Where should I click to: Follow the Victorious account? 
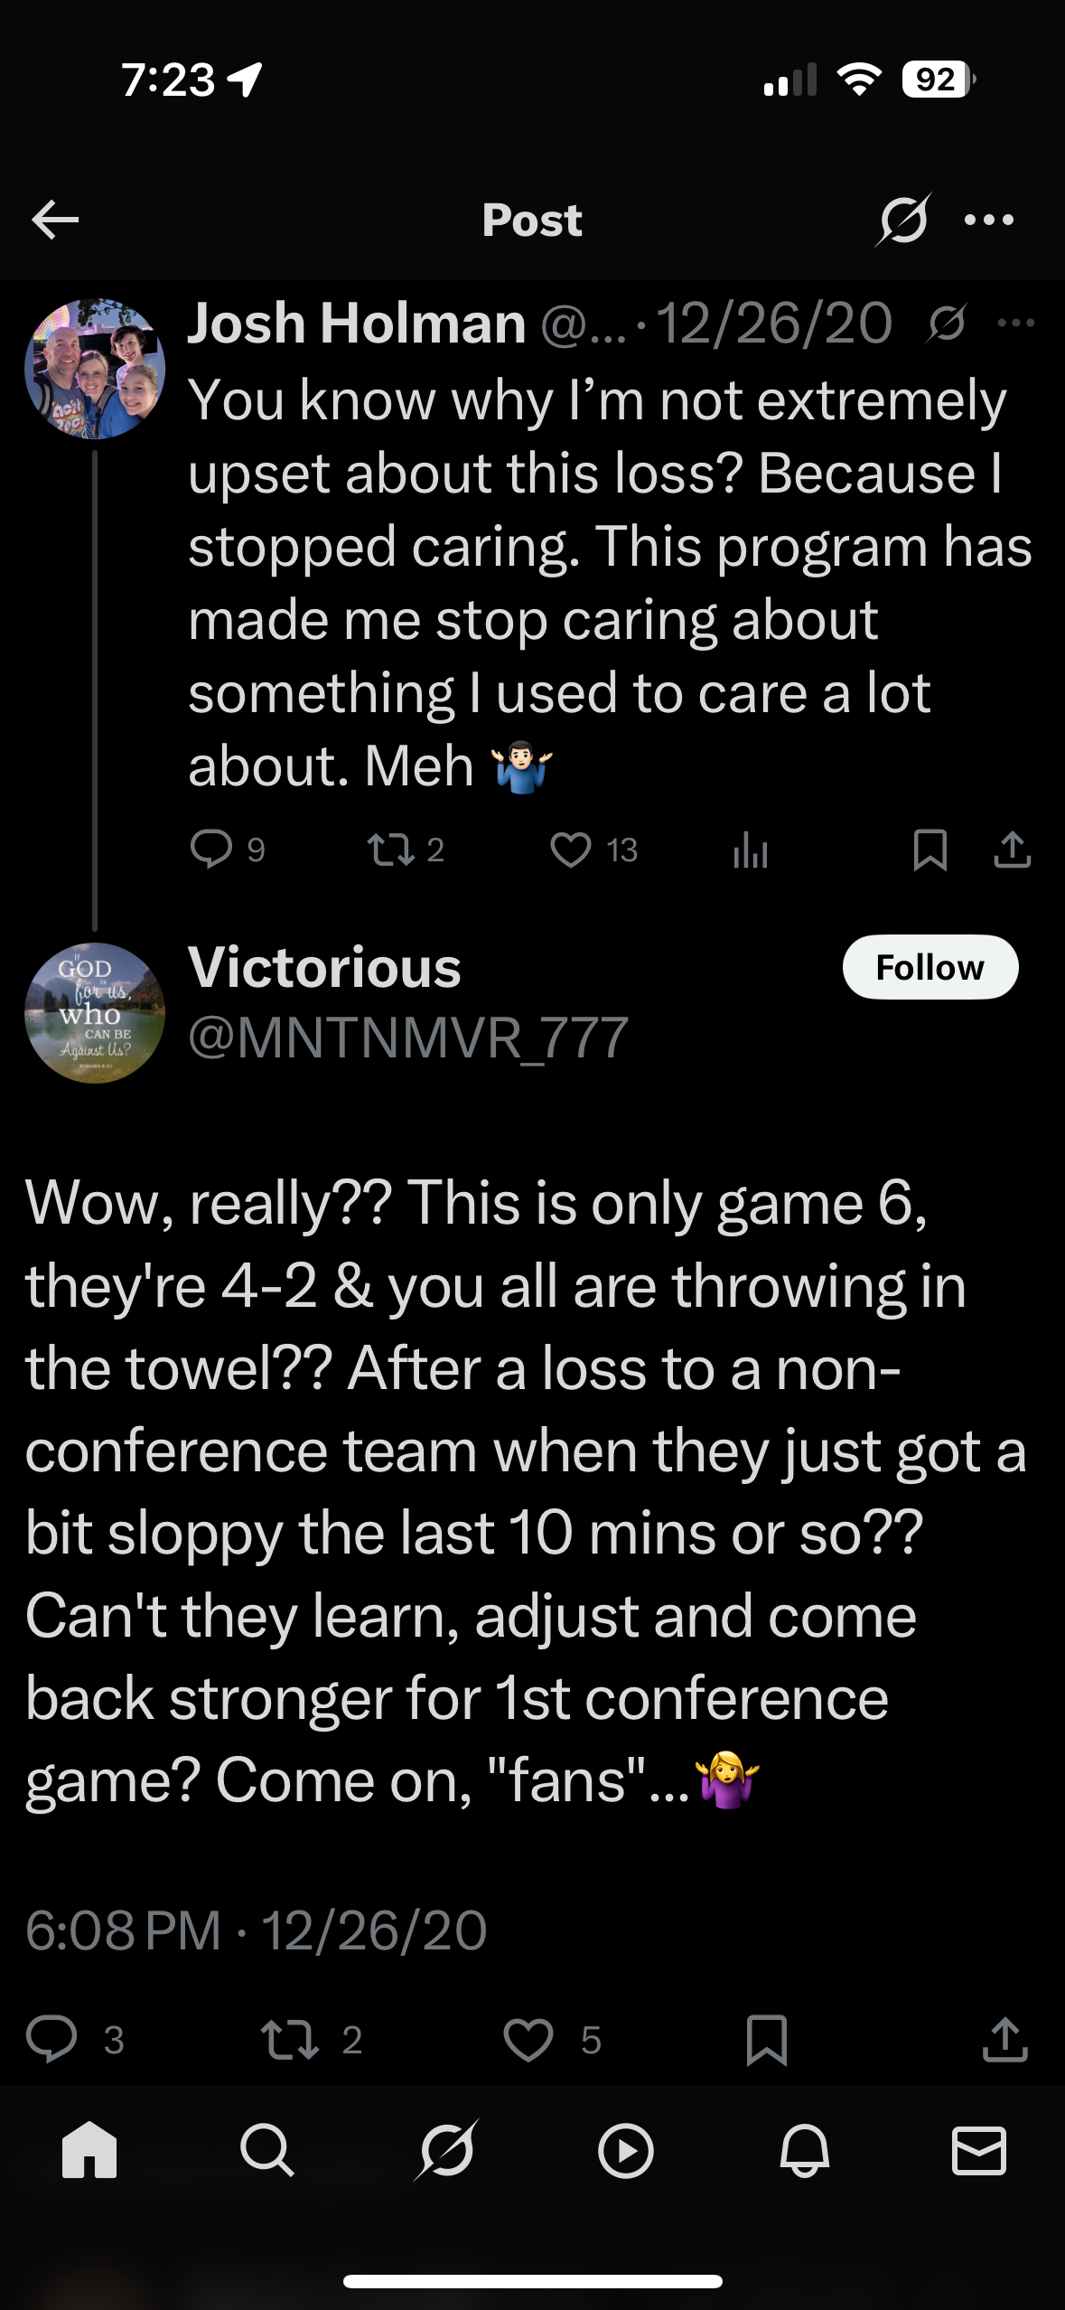pos(930,967)
